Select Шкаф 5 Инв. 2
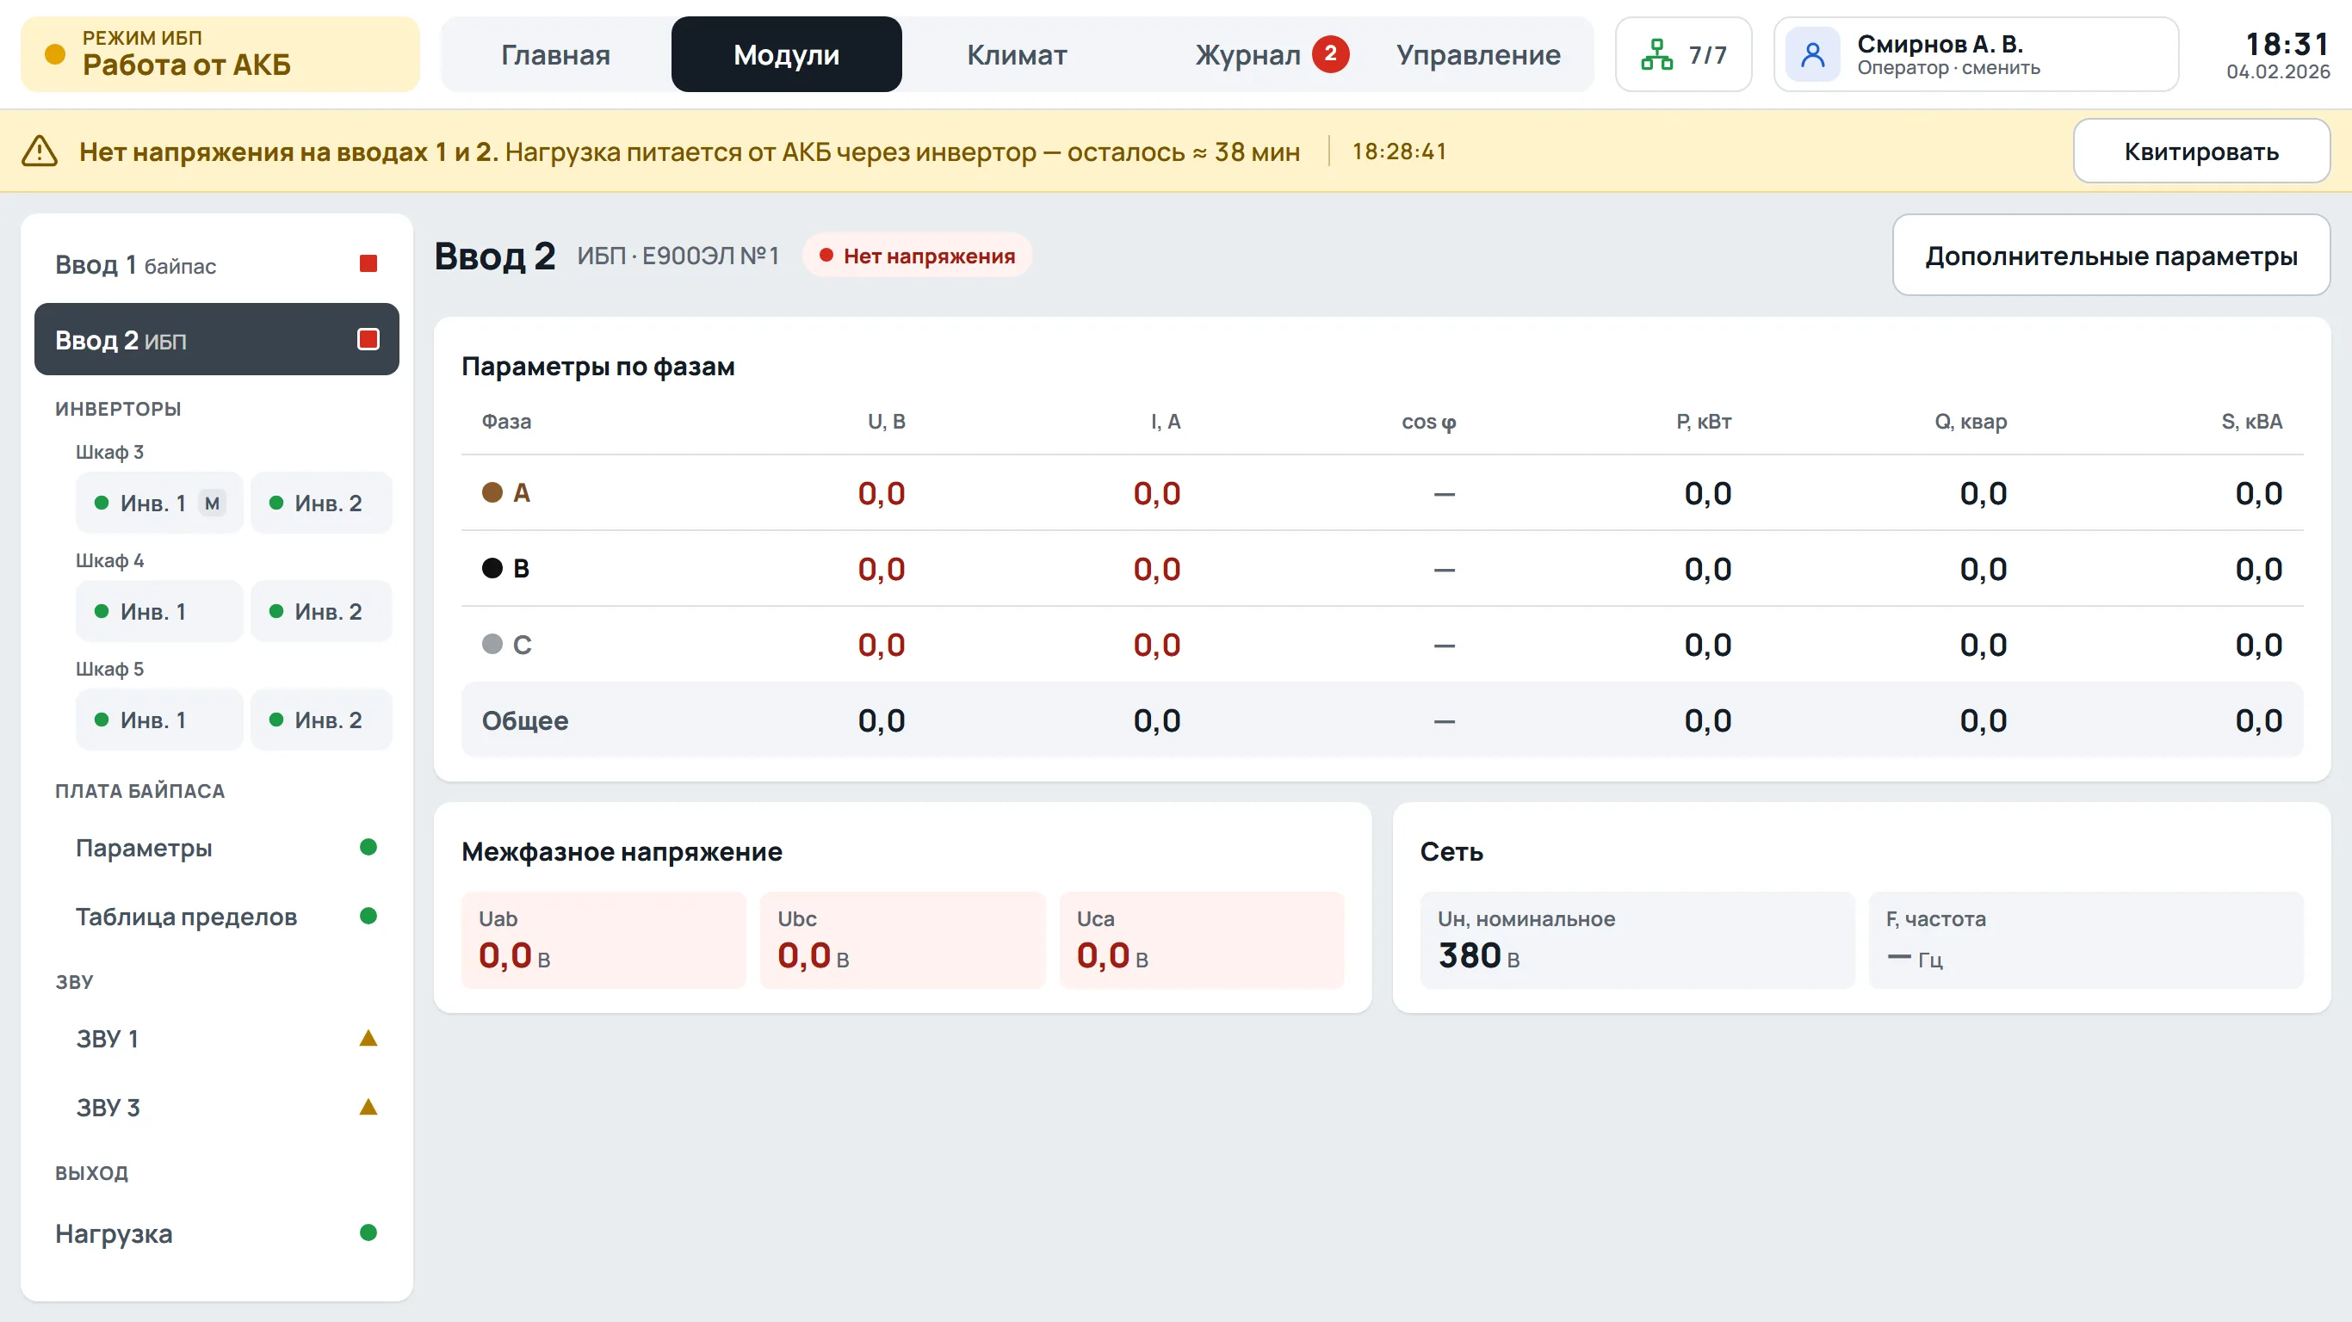This screenshot has width=2352, height=1322. pos(321,720)
